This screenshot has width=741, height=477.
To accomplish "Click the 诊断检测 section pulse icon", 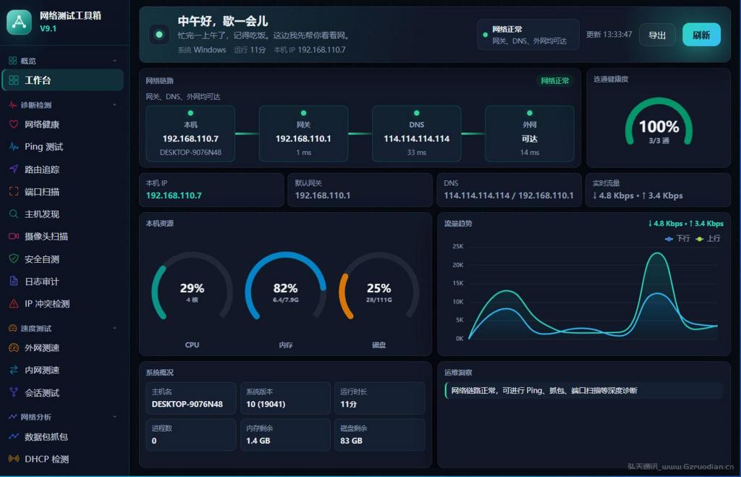I will (x=13, y=105).
